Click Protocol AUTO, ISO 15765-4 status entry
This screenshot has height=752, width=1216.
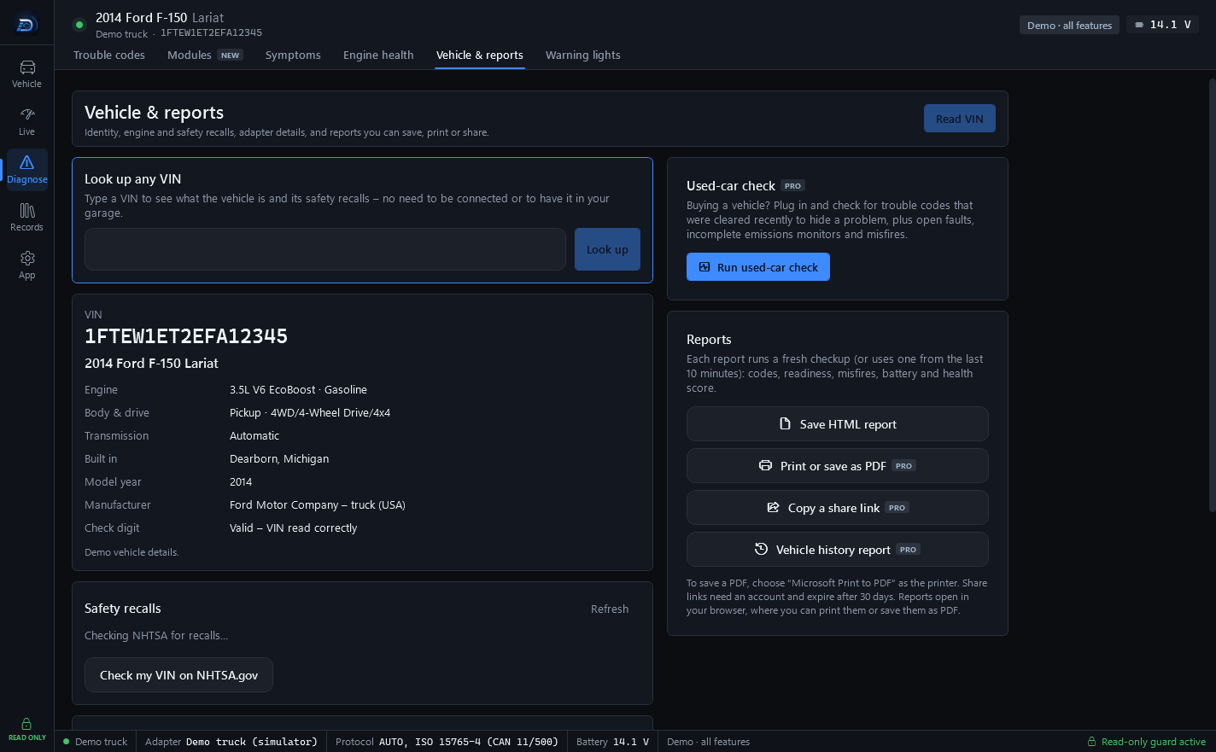(447, 742)
